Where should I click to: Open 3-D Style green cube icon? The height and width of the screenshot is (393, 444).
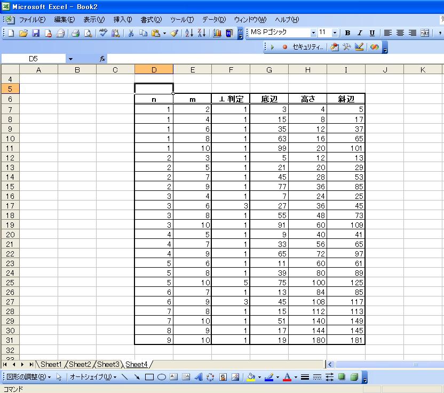point(354,377)
